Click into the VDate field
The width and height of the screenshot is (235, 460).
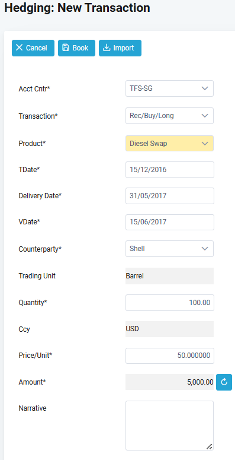(x=170, y=222)
